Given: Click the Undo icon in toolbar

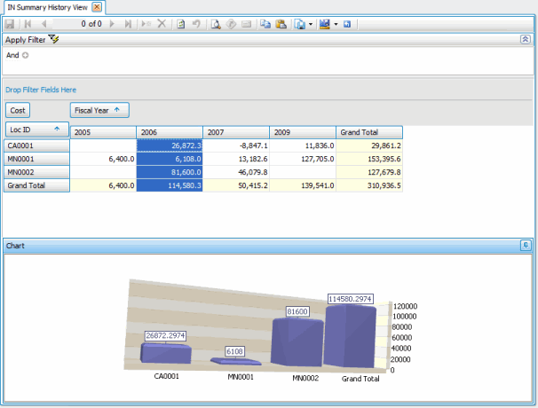Looking at the screenshot, I should coord(195,24).
